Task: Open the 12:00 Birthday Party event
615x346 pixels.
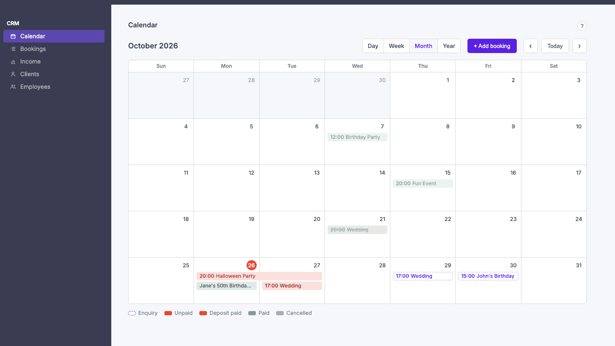Action: pos(357,137)
